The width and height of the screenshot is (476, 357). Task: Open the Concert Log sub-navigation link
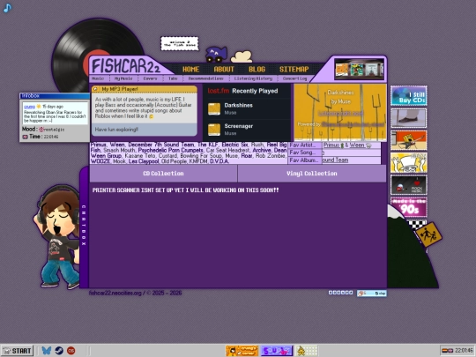point(294,78)
